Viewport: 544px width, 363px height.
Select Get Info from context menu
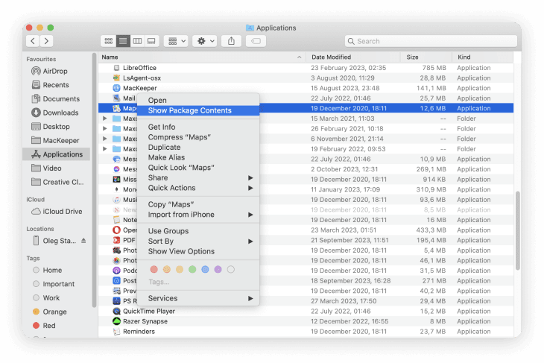coord(162,127)
